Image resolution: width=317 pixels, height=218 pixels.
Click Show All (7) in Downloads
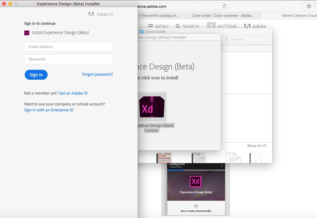click(257, 146)
